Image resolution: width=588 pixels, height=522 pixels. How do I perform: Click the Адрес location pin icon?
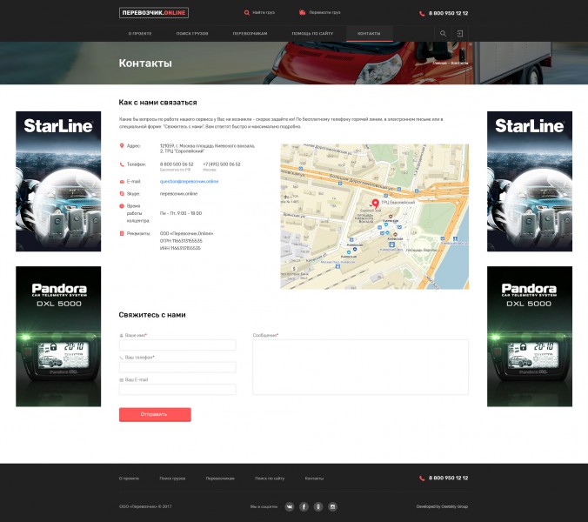pyautogui.click(x=122, y=145)
